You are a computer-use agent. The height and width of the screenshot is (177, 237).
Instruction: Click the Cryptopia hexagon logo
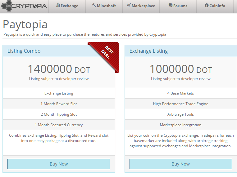24,6
